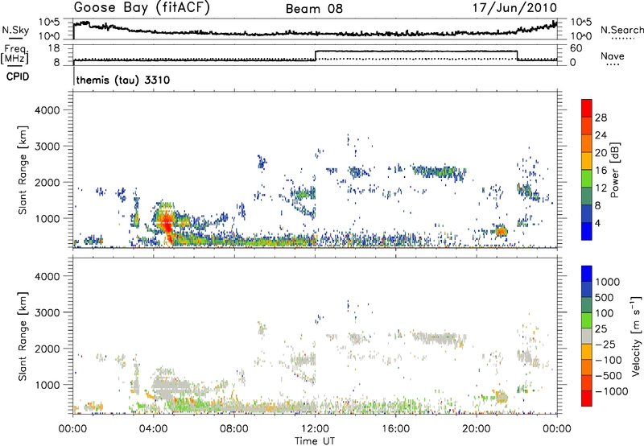
Task: Click the red top segment of Power colorbar
Action: pyautogui.click(x=587, y=108)
